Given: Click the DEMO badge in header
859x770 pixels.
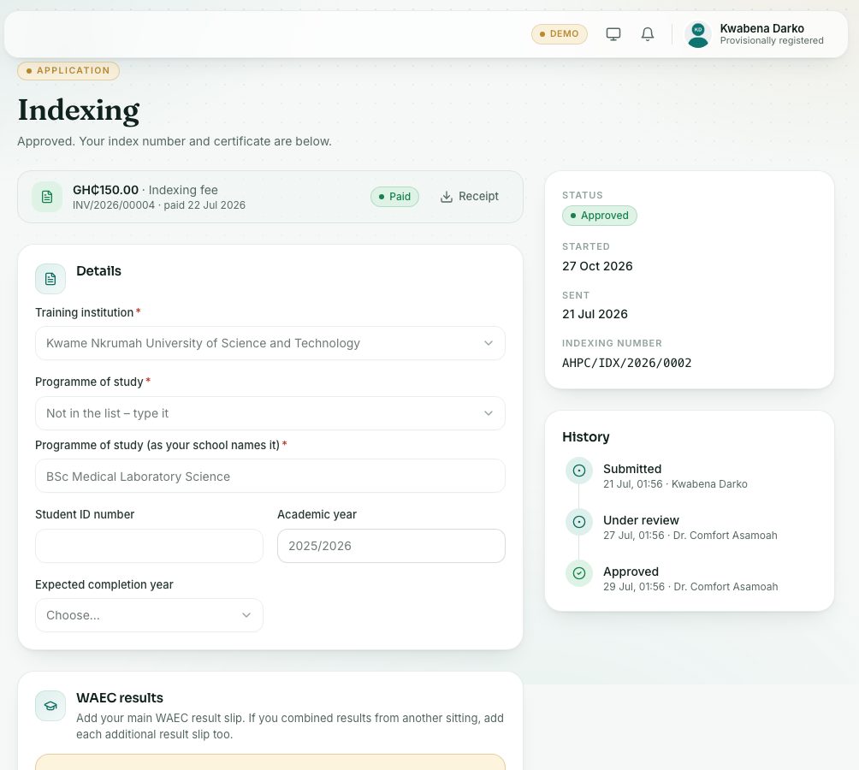Looking at the screenshot, I should click(560, 34).
